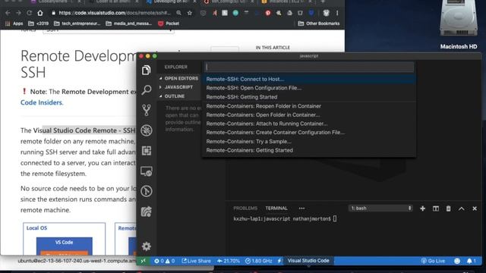
Task: Go back in Chrome browser
Action: point(8,13)
